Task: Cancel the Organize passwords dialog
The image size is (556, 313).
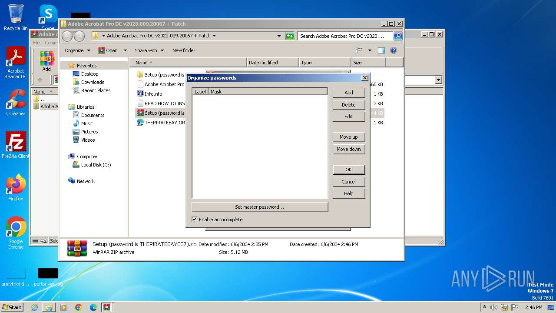Action: 349,182
